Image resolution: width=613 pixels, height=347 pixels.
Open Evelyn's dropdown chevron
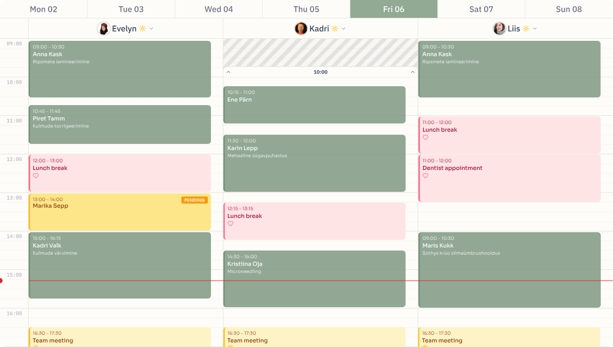click(151, 29)
